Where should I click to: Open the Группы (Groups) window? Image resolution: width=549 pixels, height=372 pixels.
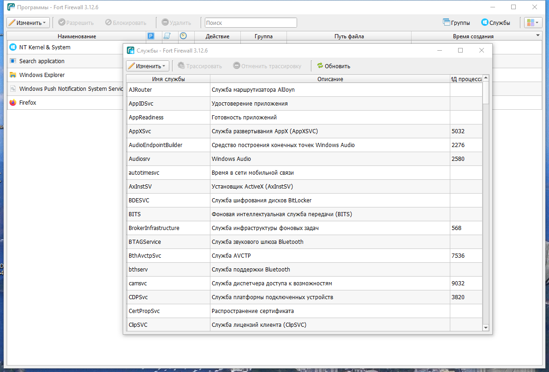pyautogui.click(x=456, y=23)
